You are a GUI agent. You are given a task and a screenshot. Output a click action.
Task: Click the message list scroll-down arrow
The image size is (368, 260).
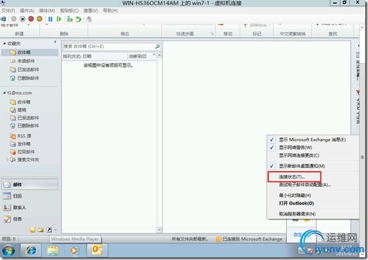point(159,230)
